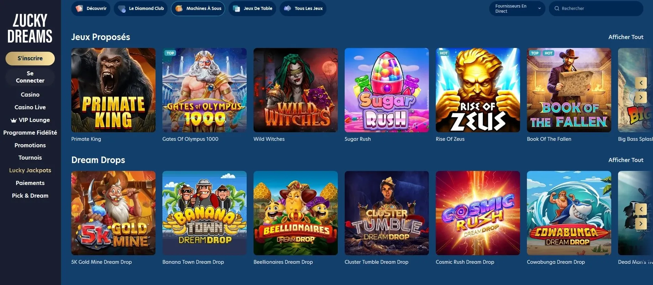Select Lucky Jackpots menu item
The image size is (653, 285).
pyautogui.click(x=30, y=170)
